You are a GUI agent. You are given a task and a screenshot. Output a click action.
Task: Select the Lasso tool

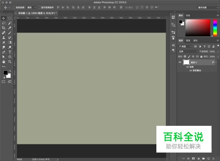click(4, 23)
